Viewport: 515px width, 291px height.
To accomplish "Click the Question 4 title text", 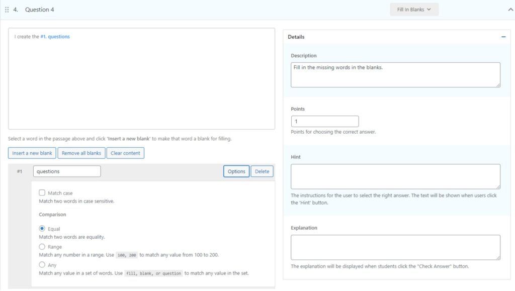I will pos(40,10).
